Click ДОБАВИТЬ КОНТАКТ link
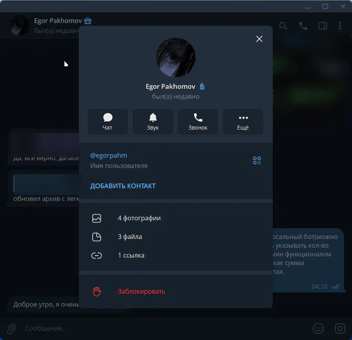The width and height of the screenshot is (352, 340). 123,186
